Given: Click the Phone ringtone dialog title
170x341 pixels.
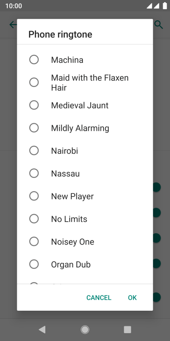Looking at the screenshot, I should (x=60, y=34).
